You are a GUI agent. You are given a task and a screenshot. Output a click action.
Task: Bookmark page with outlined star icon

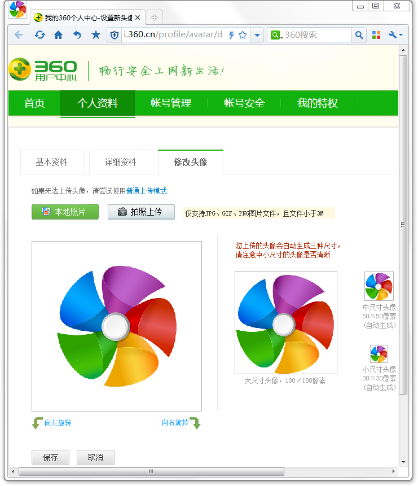243,35
